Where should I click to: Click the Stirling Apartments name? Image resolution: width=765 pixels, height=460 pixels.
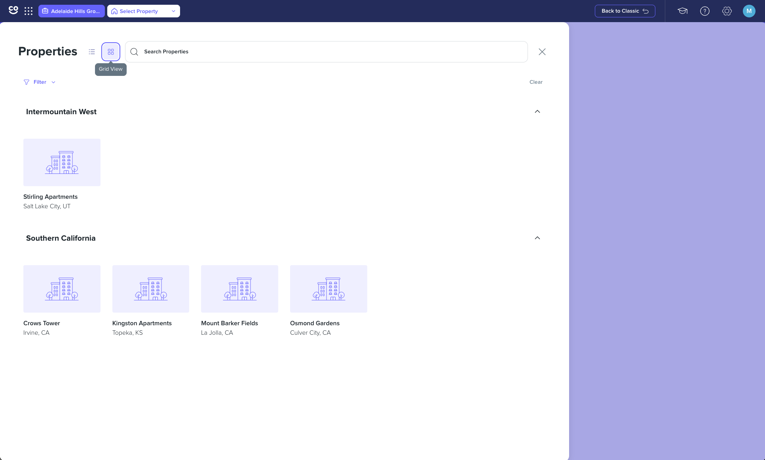tap(50, 197)
